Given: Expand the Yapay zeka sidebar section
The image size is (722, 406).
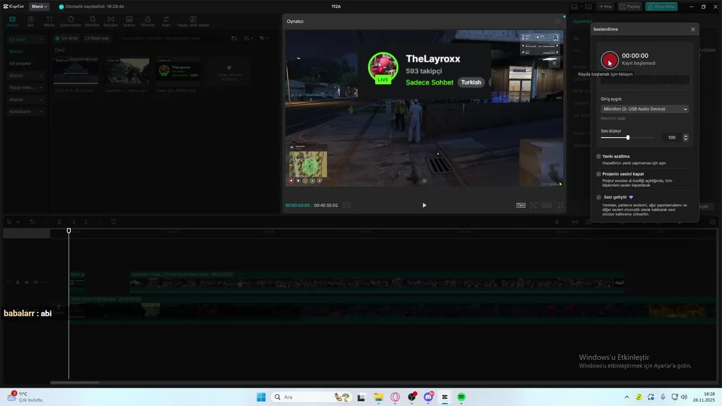Looking at the screenshot, I should click(x=25, y=87).
